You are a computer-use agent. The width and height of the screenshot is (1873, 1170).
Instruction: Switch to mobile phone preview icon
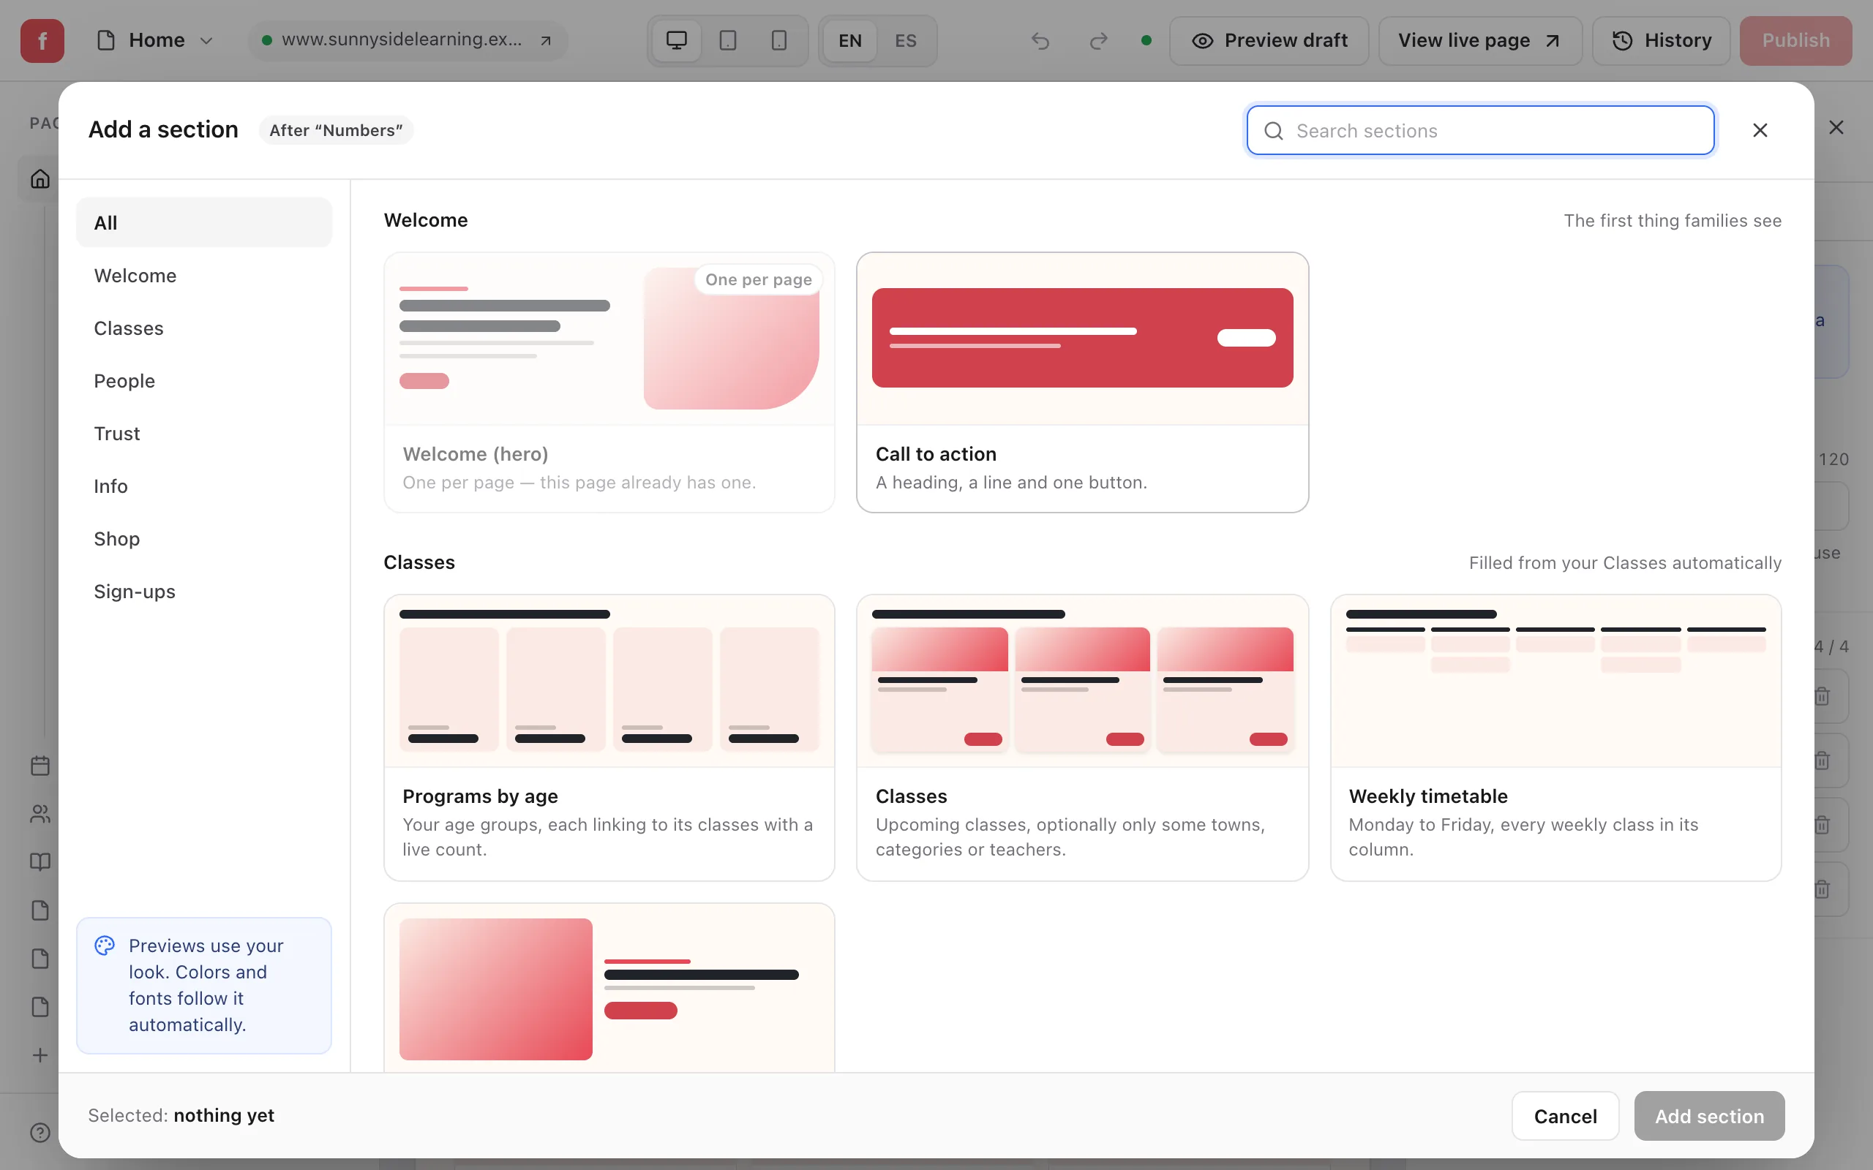pos(778,40)
